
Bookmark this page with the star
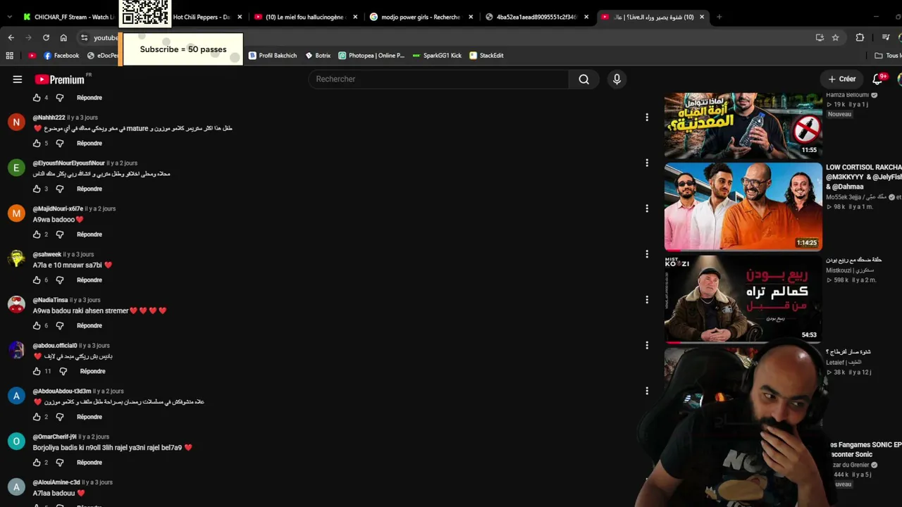pyautogui.click(x=836, y=37)
